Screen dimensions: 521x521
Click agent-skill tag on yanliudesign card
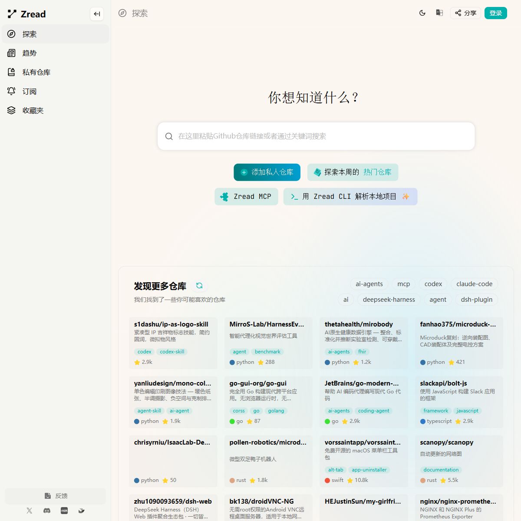[x=149, y=411]
